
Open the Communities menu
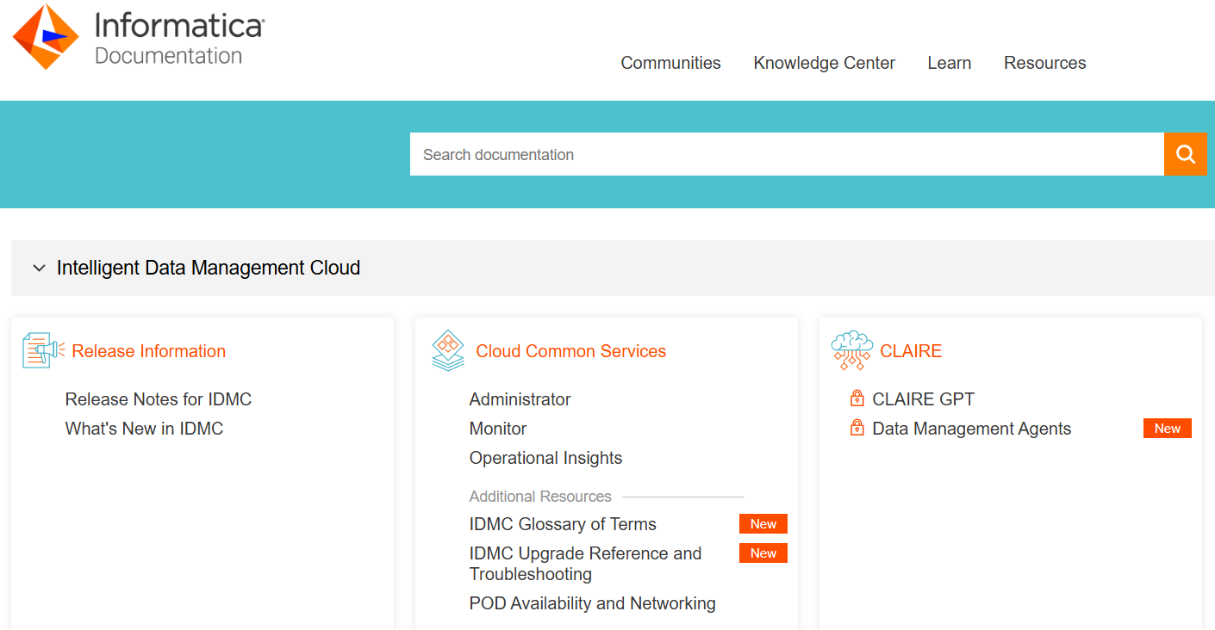pyautogui.click(x=670, y=62)
